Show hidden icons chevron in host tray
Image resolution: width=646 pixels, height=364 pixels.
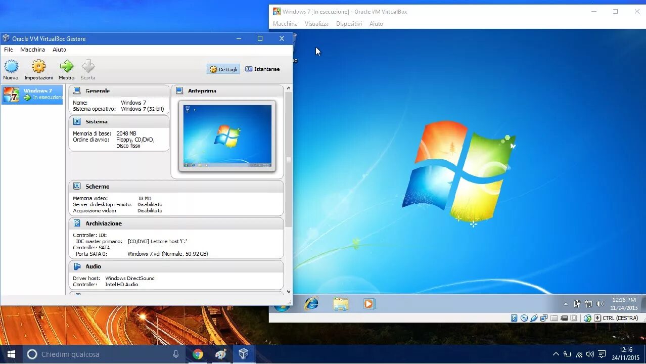pyautogui.click(x=556, y=354)
